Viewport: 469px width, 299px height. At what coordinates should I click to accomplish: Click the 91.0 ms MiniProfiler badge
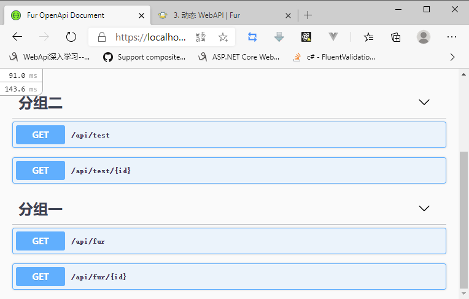point(21,76)
